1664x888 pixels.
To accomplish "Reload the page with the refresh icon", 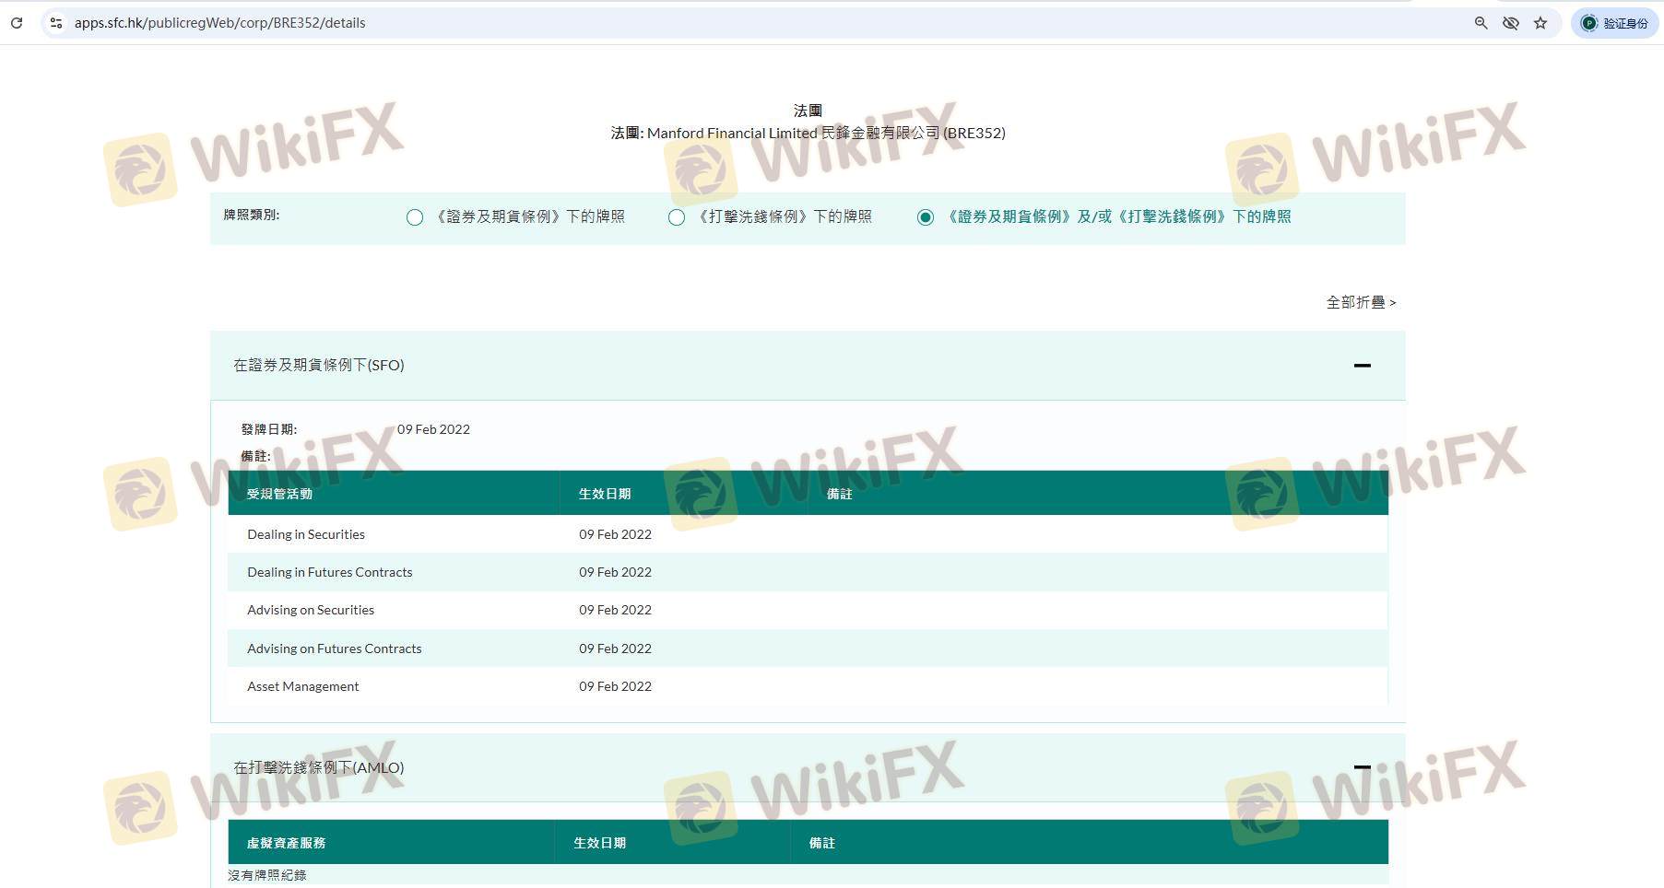I will pyautogui.click(x=17, y=23).
